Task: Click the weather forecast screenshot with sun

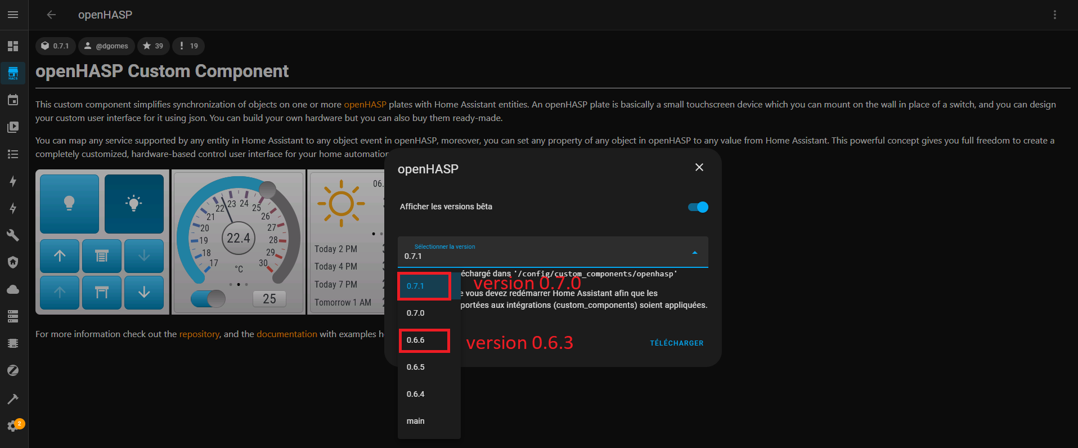Action: (345, 242)
